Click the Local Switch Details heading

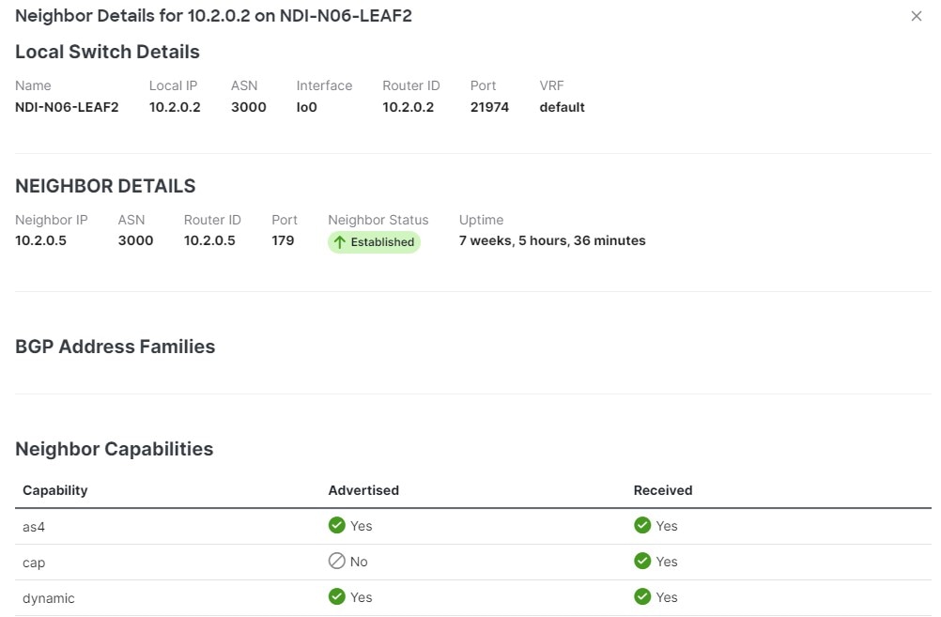point(107,52)
